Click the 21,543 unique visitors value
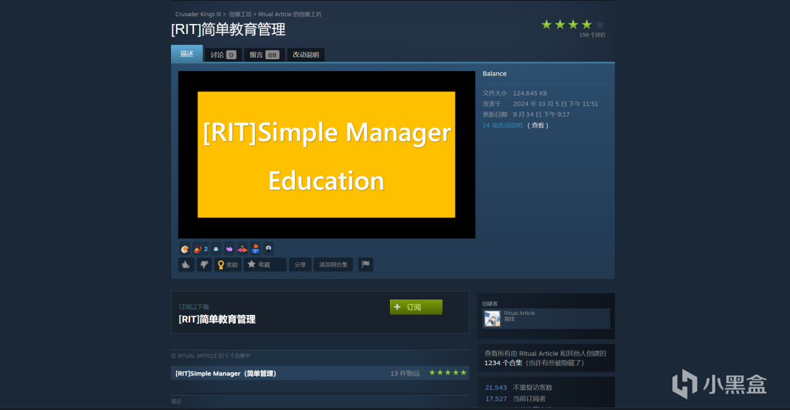The image size is (790, 410). [x=496, y=387]
